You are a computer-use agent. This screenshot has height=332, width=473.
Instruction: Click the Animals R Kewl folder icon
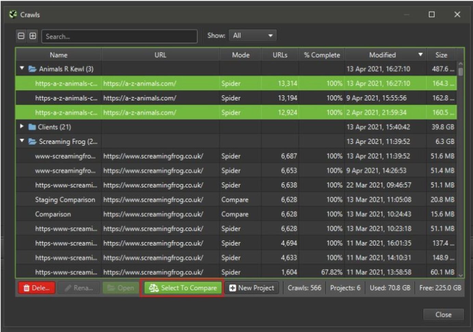click(x=32, y=69)
